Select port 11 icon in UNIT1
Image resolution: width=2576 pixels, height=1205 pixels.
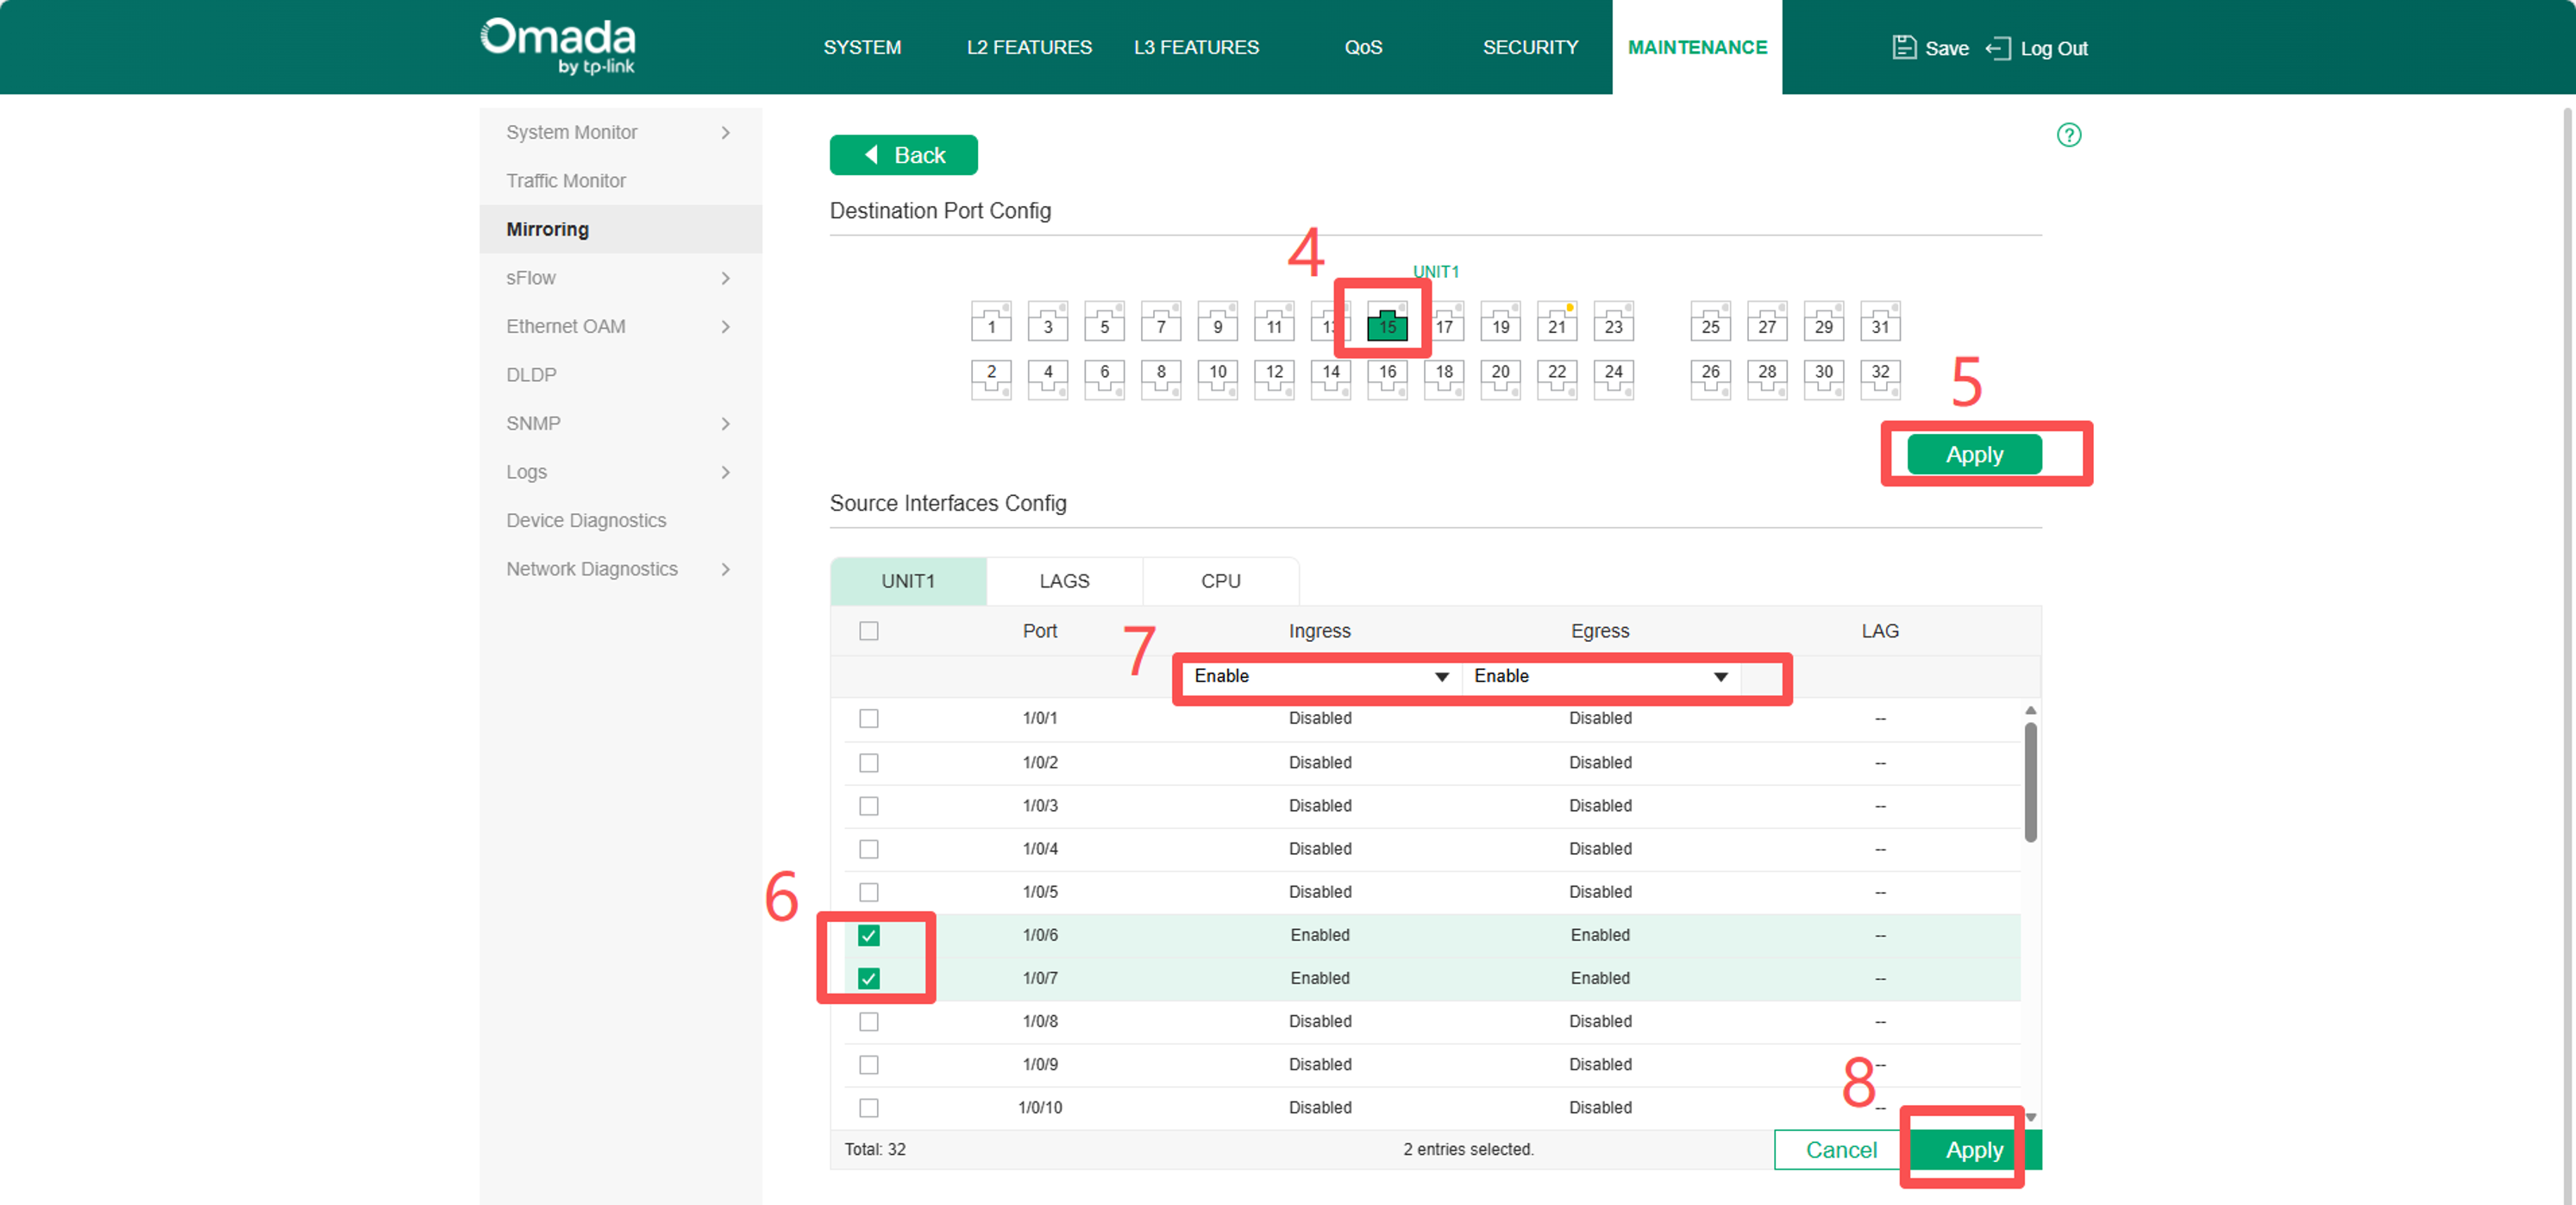coord(1274,321)
